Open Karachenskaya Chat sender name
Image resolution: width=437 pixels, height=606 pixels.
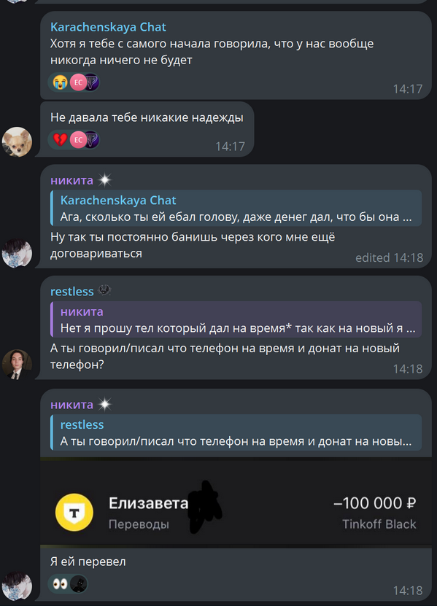coord(108,27)
